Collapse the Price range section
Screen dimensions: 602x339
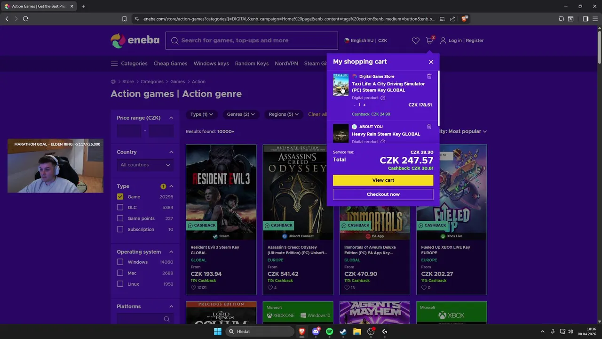(171, 118)
